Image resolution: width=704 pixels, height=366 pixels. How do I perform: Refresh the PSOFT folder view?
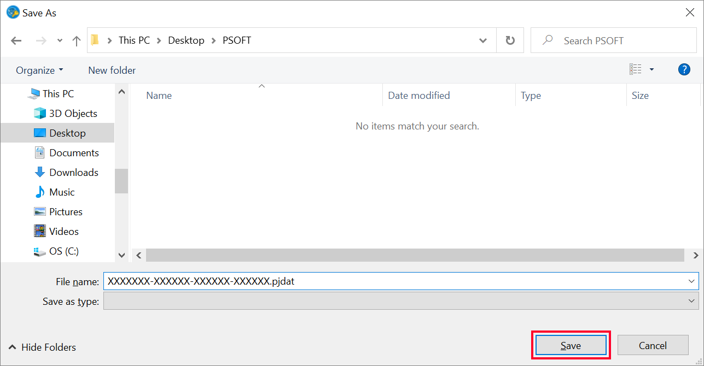click(x=510, y=40)
